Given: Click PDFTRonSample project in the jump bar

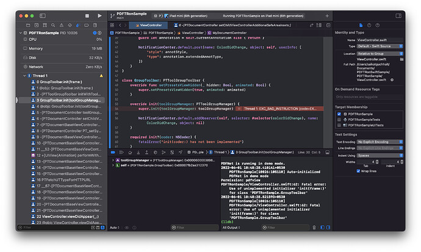Looking at the screenshot, I should point(125,33).
